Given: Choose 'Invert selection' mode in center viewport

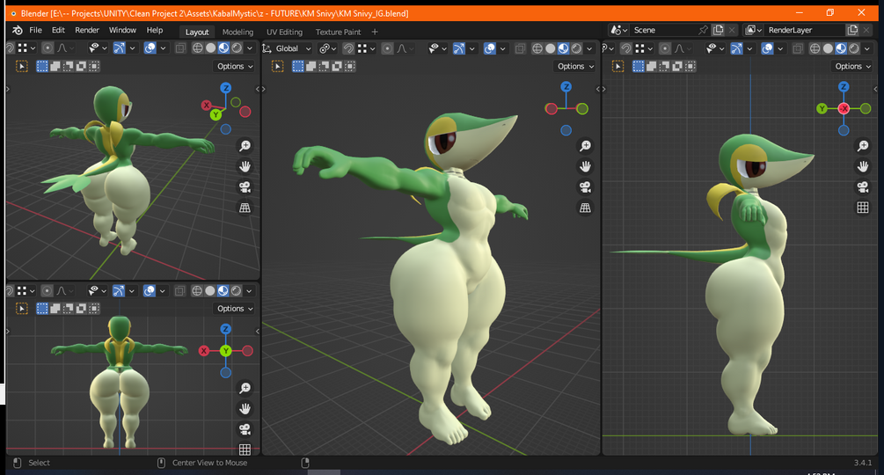Looking at the screenshot, I should point(337,67).
